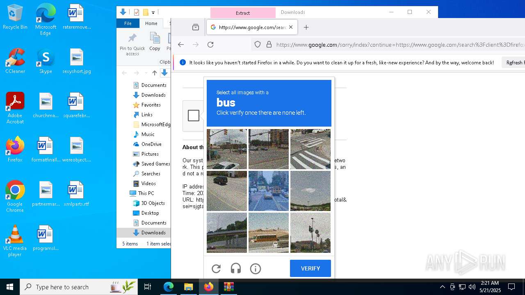The width and height of the screenshot is (525, 295).
Task: Open the Firefox list-all-tabs view icon
Action: 196,27
